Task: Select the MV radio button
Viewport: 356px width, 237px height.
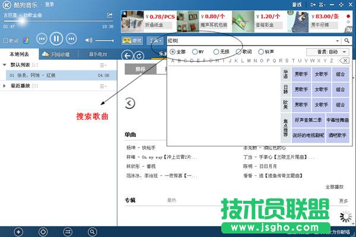Action: tap(195, 52)
